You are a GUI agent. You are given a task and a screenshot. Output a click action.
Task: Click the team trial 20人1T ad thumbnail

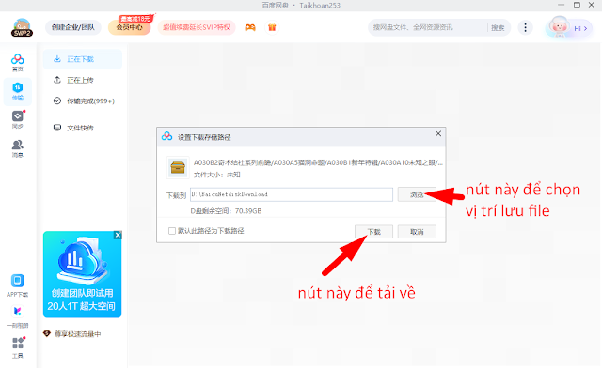pos(82,274)
